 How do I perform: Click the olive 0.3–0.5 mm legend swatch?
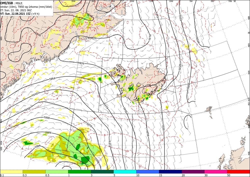[34, 172]
